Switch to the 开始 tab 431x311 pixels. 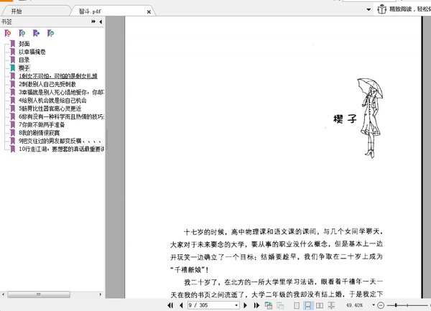click(x=17, y=11)
